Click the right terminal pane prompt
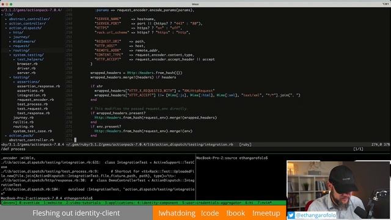This screenshot has height=220, width=391. [x=232, y=158]
